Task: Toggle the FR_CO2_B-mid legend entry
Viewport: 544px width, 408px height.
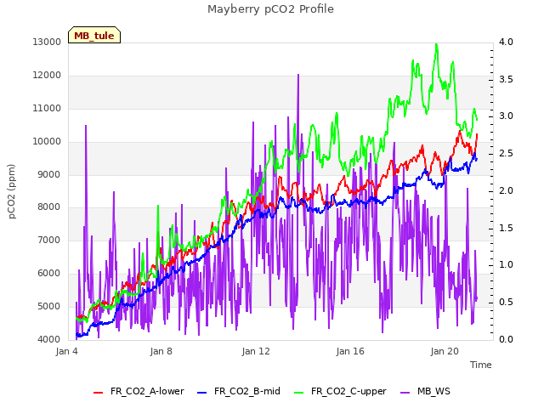Action: coord(239,391)
